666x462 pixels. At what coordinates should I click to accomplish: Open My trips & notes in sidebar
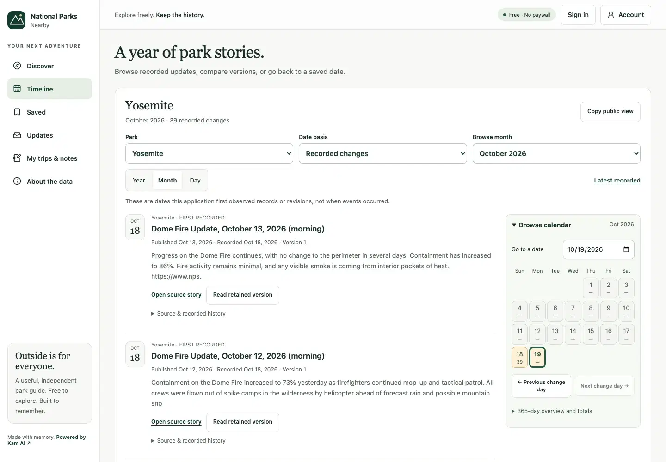tap(49, 158)
